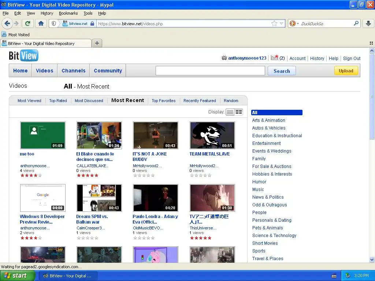Go to the Home navigation tab

coord(21,71)
